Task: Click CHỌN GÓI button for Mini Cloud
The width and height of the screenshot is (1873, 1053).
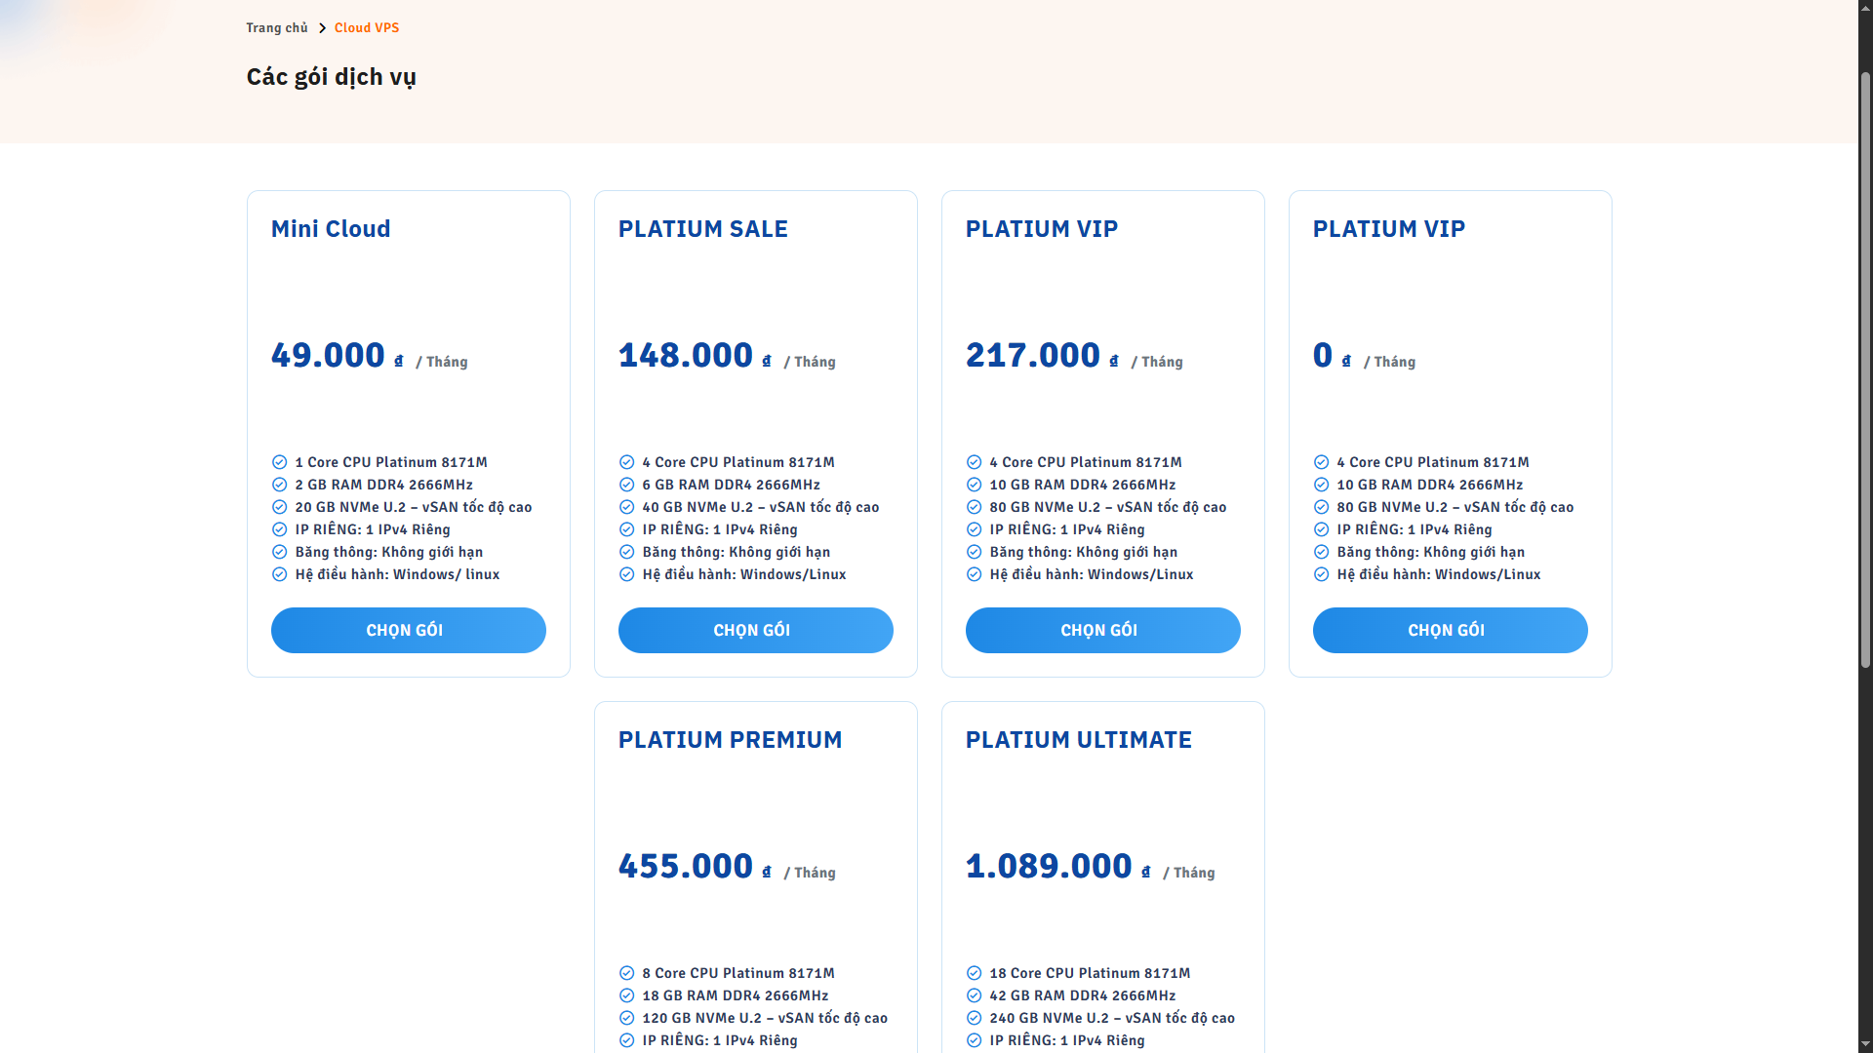Action: [408, 630]
